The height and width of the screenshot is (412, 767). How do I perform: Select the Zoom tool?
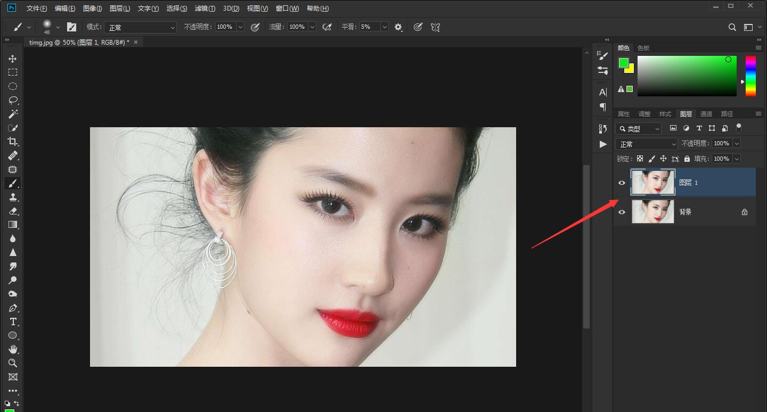pyautogui.click(x=13, y=363)
